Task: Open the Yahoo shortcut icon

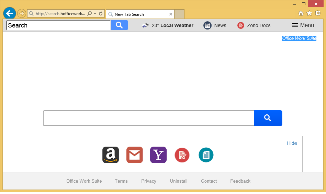Action: pyautogui.click(x=158, y=155)
